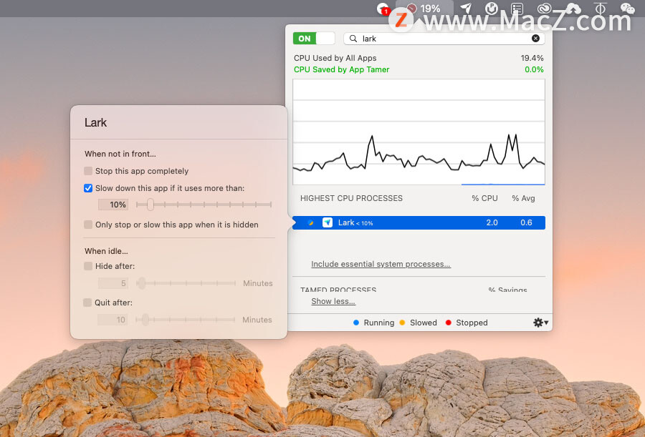Click the lark search field
The width and height of the screenshot is (645, 437).
pyautogui.click(x=444, y=39)
